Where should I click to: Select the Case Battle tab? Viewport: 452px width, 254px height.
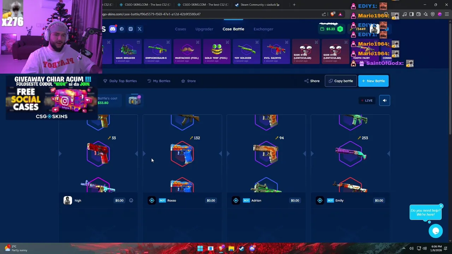pyautogui.click(x=233, y=29)
